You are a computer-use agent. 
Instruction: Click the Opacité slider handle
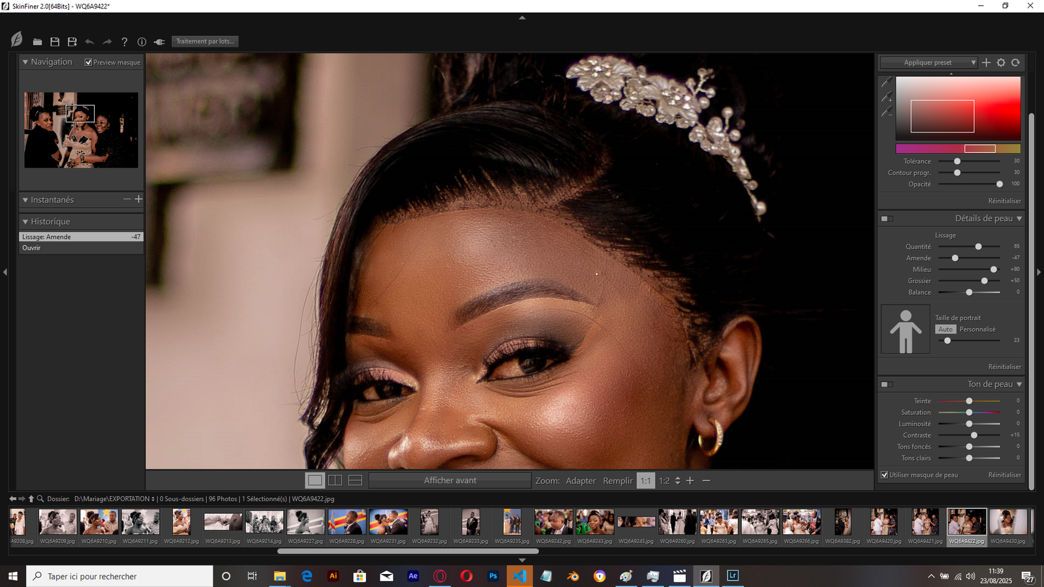click(1000, 185)
